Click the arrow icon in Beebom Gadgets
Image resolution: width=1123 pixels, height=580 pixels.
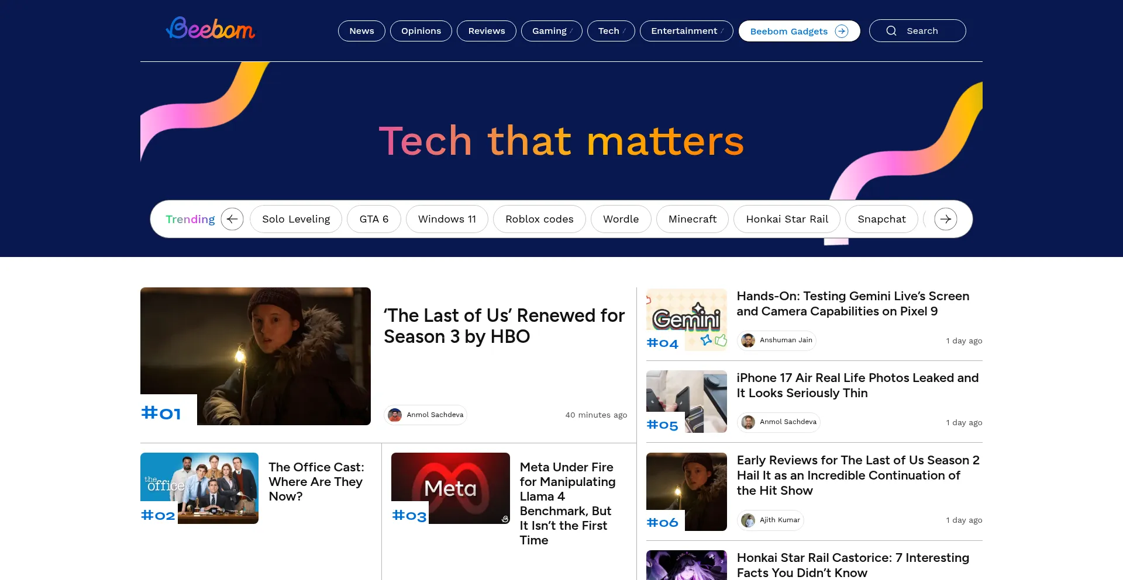(842, 31)
